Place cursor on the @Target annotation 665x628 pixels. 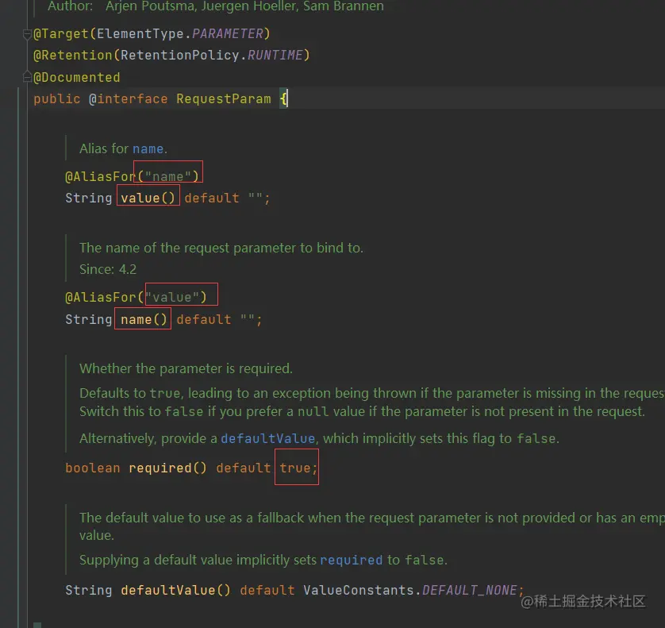click(60, 34)
